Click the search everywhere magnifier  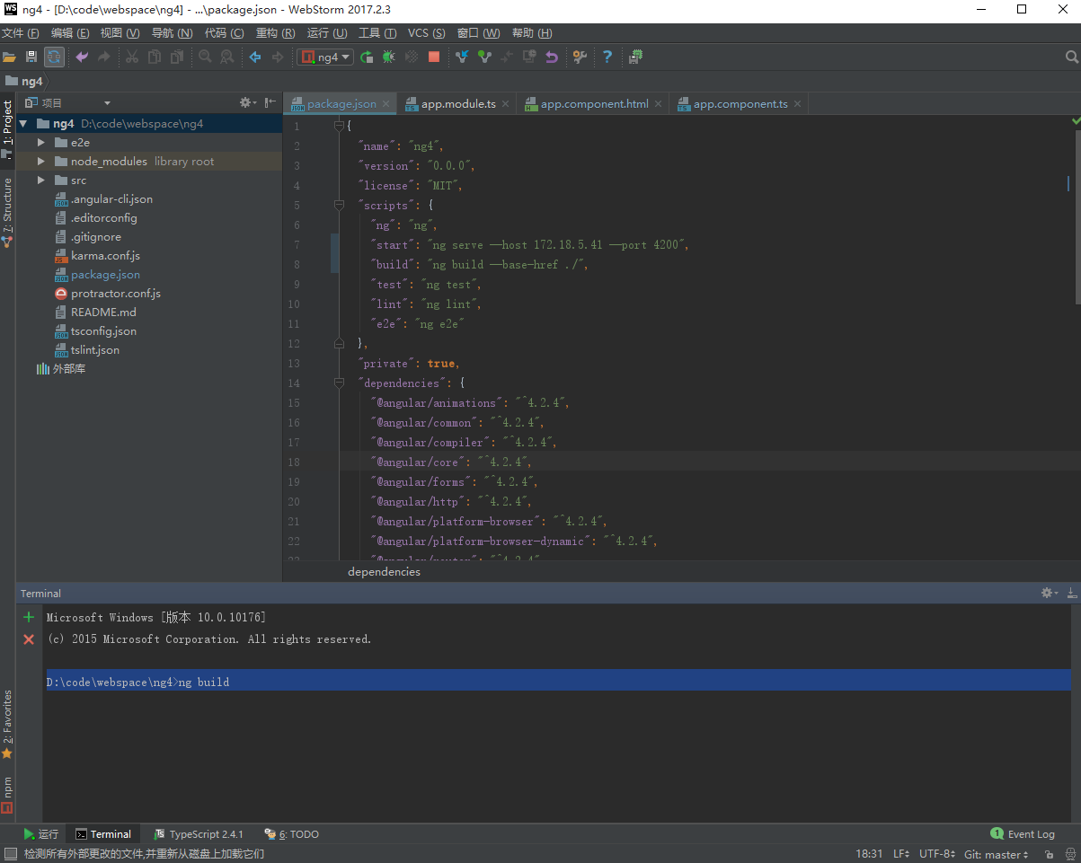1071,57
